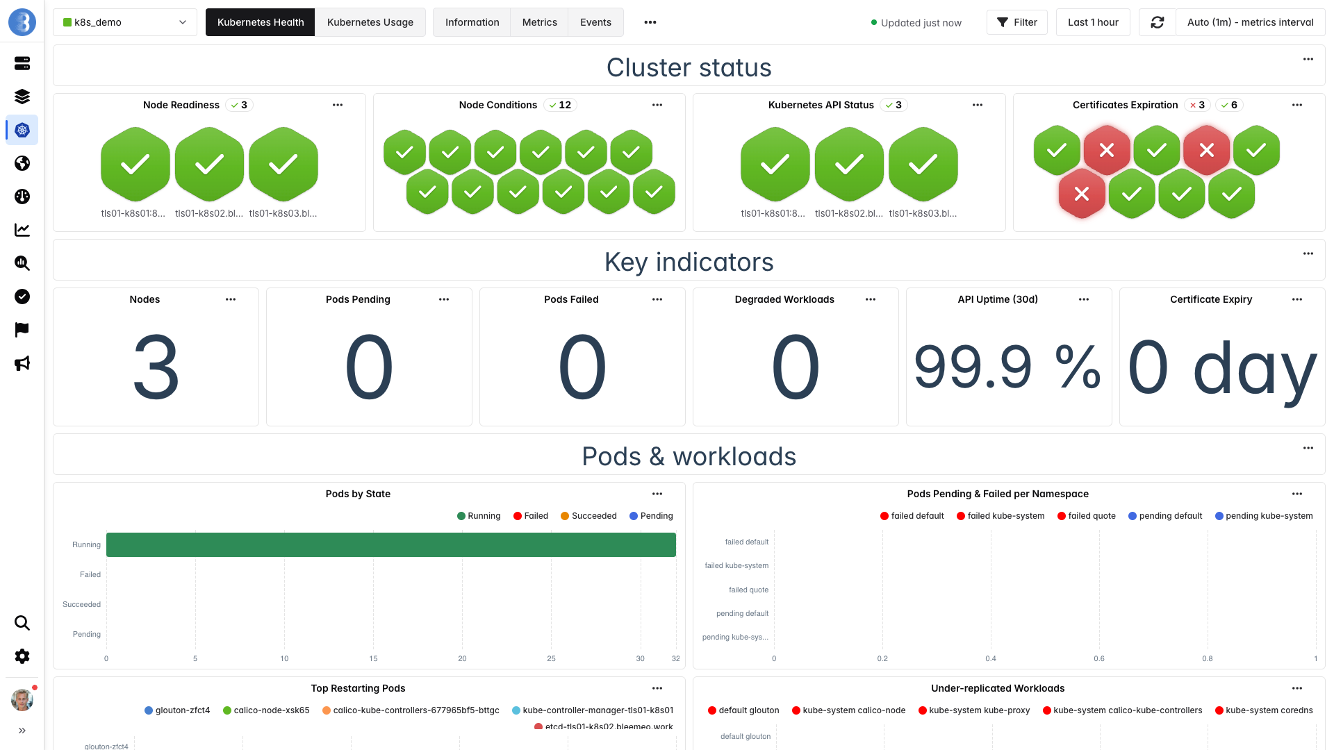Open the dashboard gauge sidebar icon
The width and height of the screenshot is (1334, 750).
tap(22, 197)
